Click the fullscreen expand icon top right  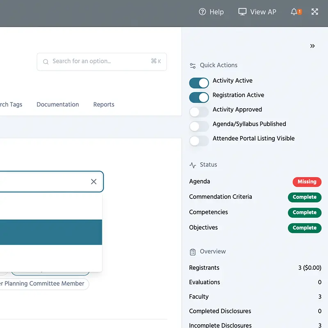[314, 11]
